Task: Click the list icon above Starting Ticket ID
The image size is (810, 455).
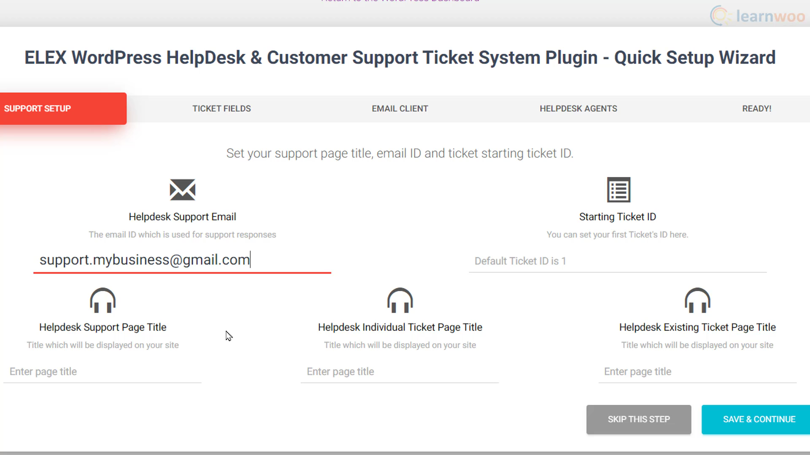Action: [x=618, y=190]
